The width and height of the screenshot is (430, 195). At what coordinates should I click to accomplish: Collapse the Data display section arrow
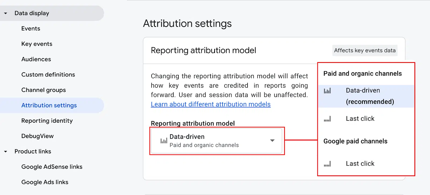coord(6,13)
